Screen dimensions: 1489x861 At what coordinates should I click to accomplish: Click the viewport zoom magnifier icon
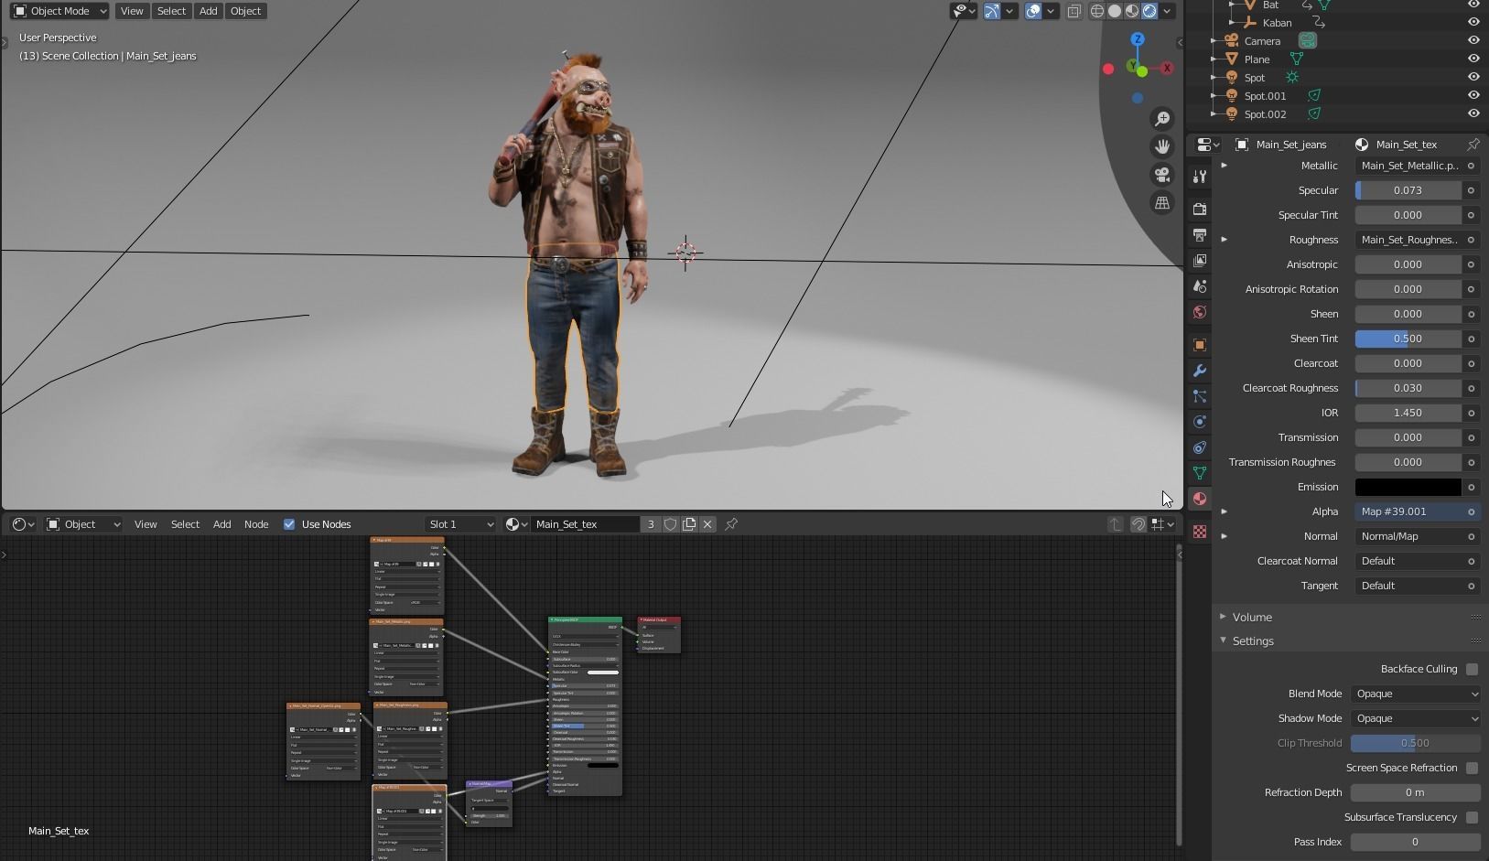coord(1162,119)
